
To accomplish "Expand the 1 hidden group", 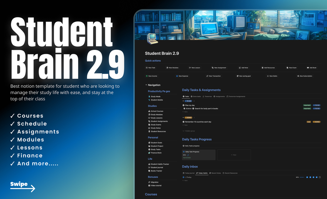I will pyautogui.click(x=188, y=131).
